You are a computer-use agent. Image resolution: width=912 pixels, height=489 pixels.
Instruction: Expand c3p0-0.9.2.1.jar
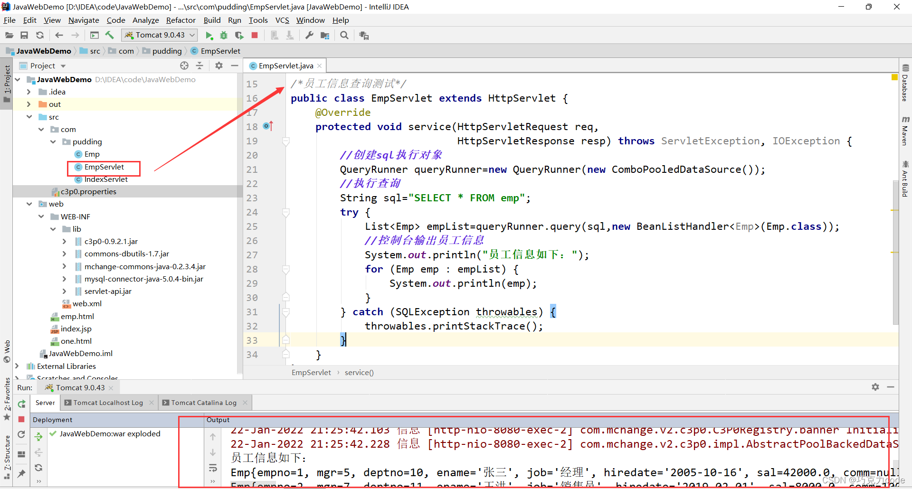coord(65,241)
